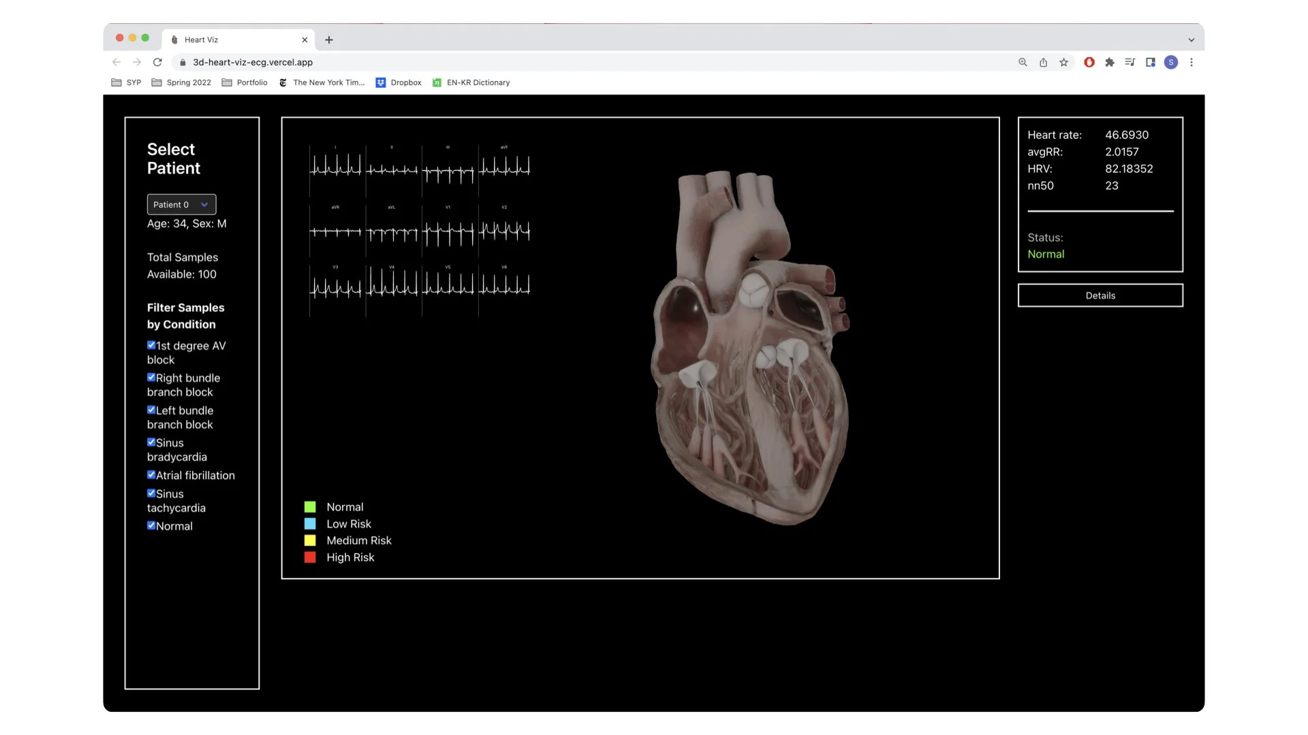1308x735 pixels.
Task: Reload the page with the refresh icon
Action: pos(157,62)
